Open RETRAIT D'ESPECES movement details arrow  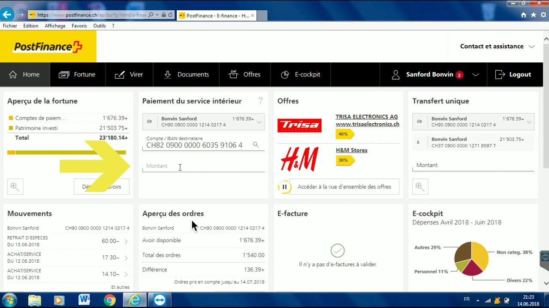point(127,240)
